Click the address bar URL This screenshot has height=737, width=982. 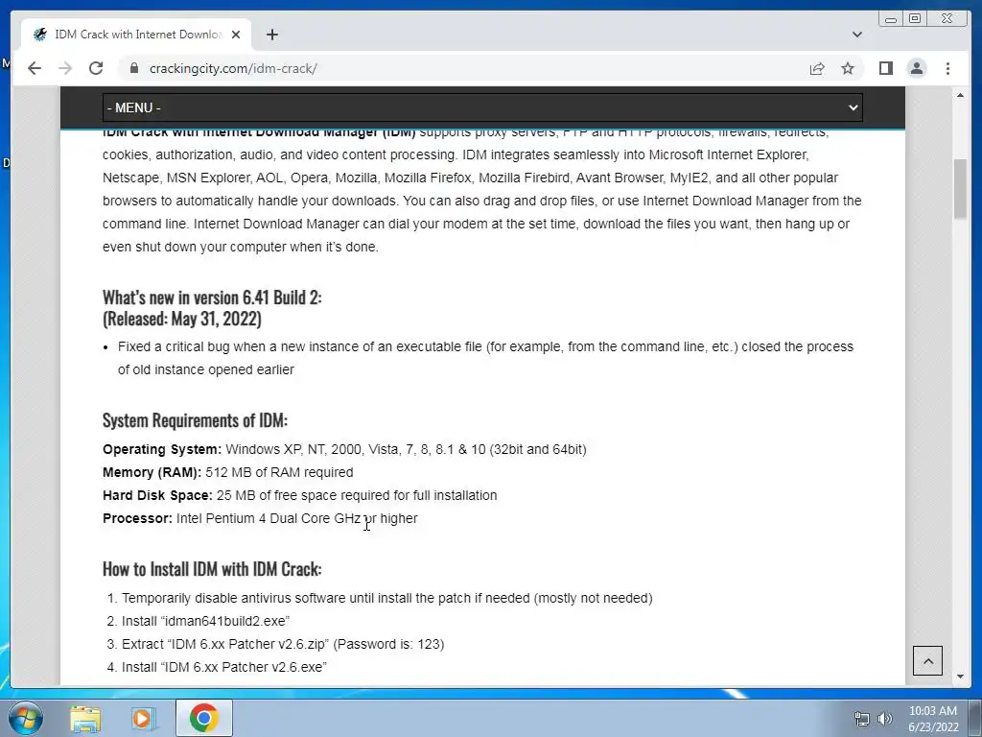click(233, 68)
